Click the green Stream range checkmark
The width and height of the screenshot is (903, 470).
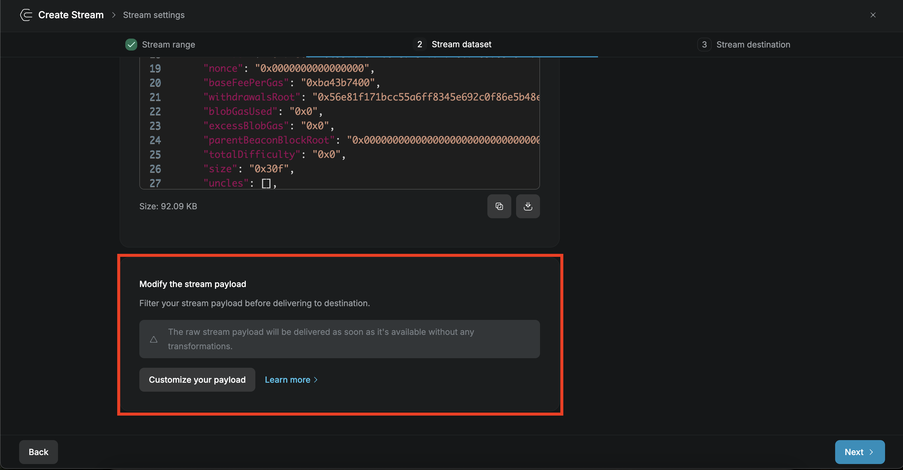[x=131, y=45]
